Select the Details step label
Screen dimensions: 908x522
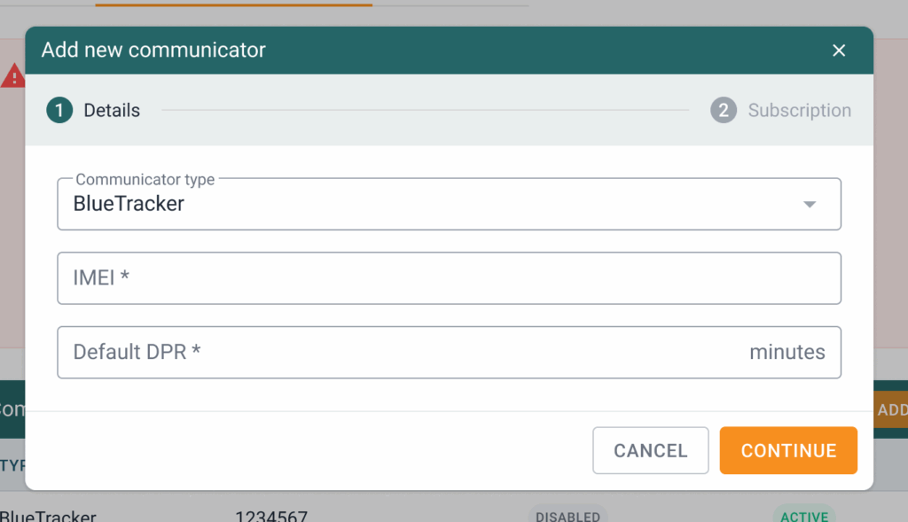coord(112,111)
